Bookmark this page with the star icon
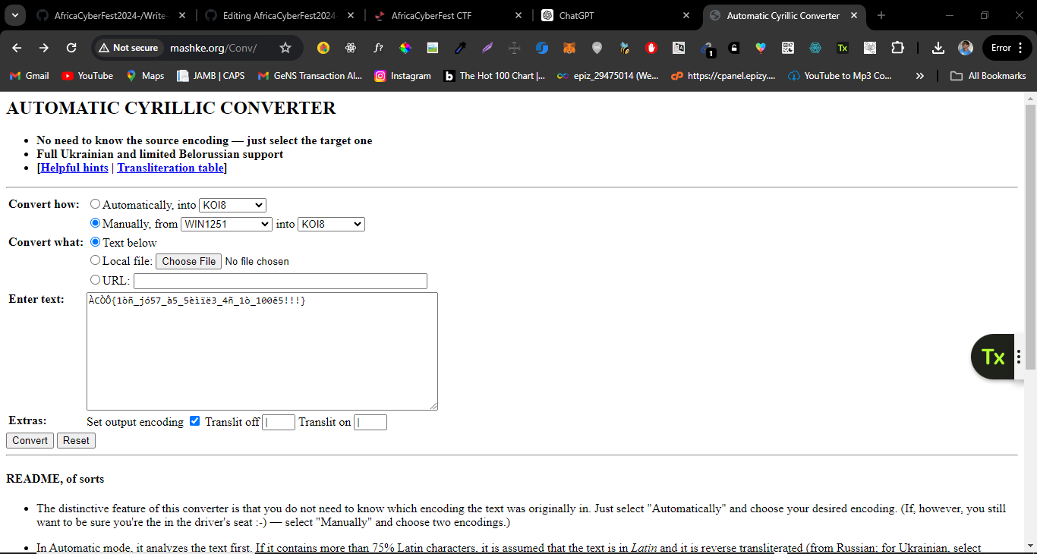Screen dimensions: 1037x554 [285, 48]
